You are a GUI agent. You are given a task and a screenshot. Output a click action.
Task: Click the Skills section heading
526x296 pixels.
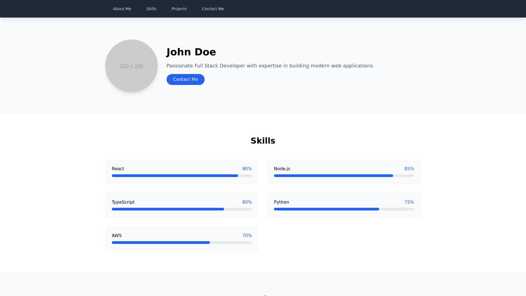[x=263, y=141]
